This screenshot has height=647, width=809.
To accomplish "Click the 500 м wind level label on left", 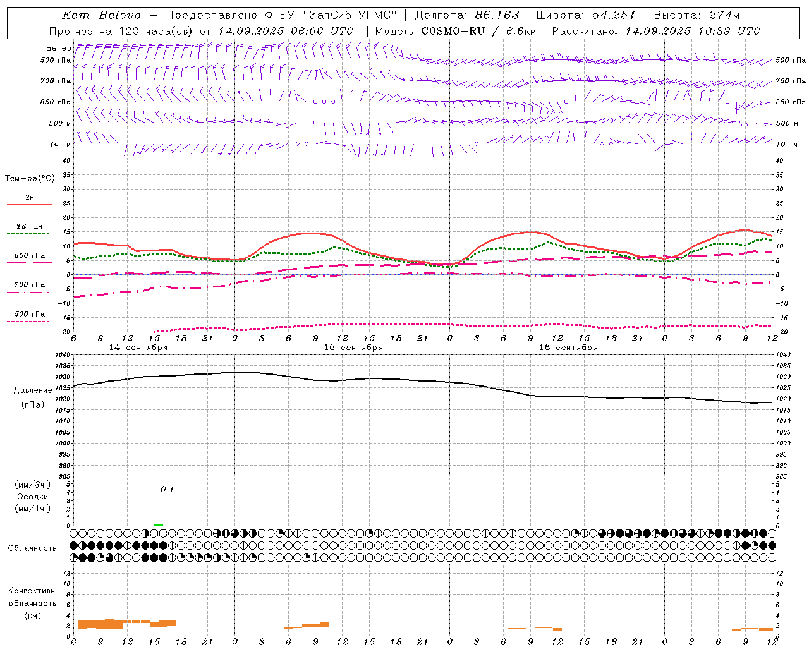I will tap(60, 123).
